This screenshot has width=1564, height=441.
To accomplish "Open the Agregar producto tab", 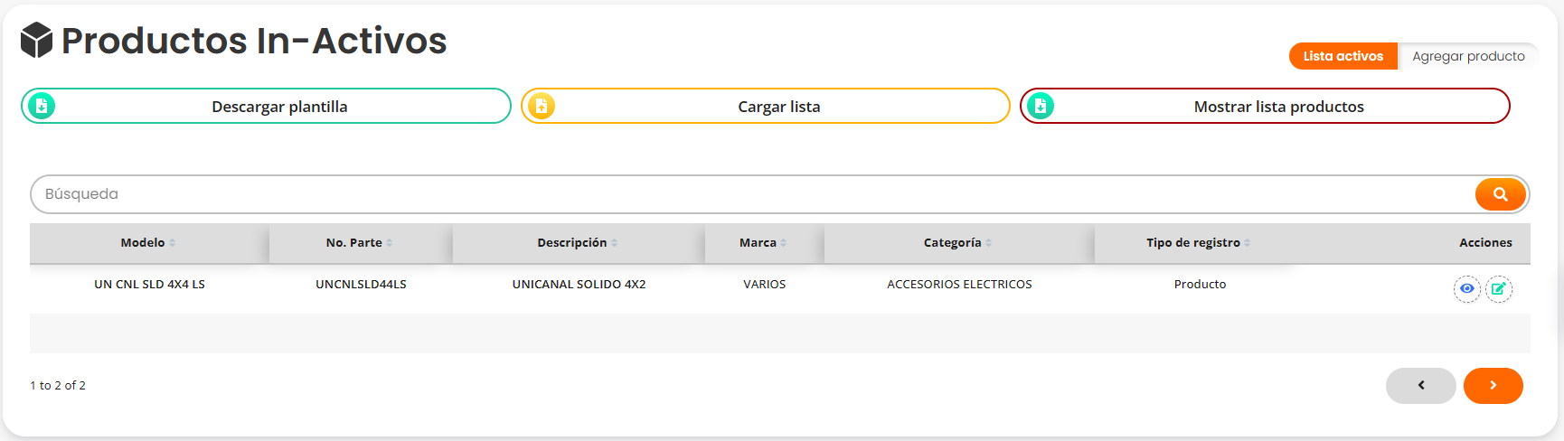I will tap(1468, 56).
